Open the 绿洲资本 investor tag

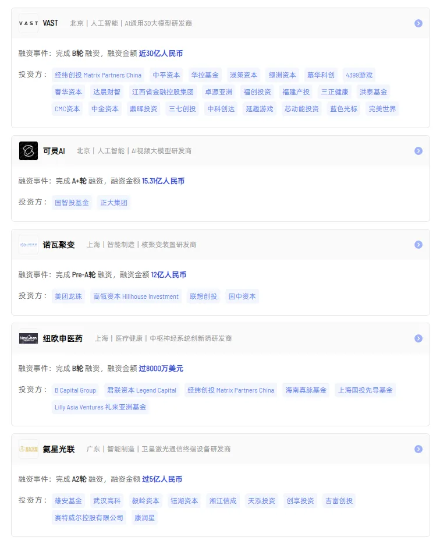tap(282, 75)
